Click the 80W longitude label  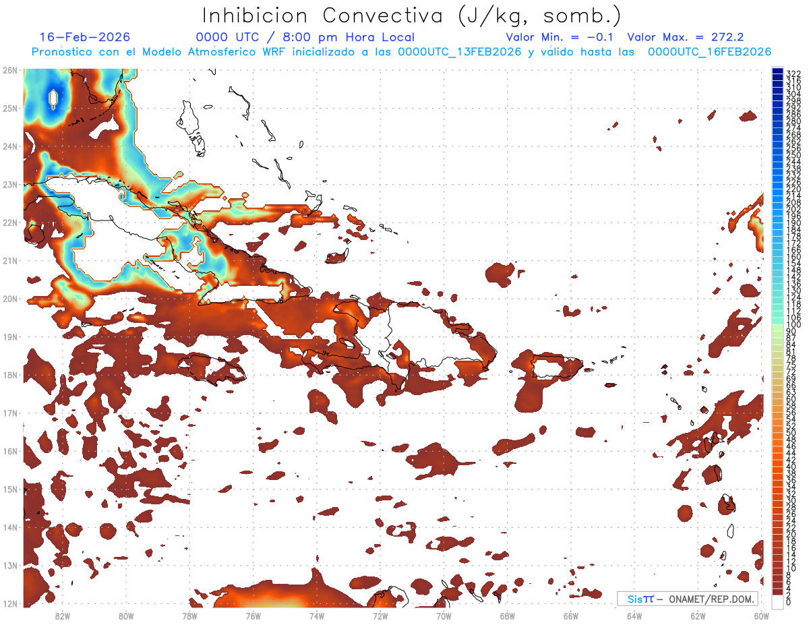point(126,616)
